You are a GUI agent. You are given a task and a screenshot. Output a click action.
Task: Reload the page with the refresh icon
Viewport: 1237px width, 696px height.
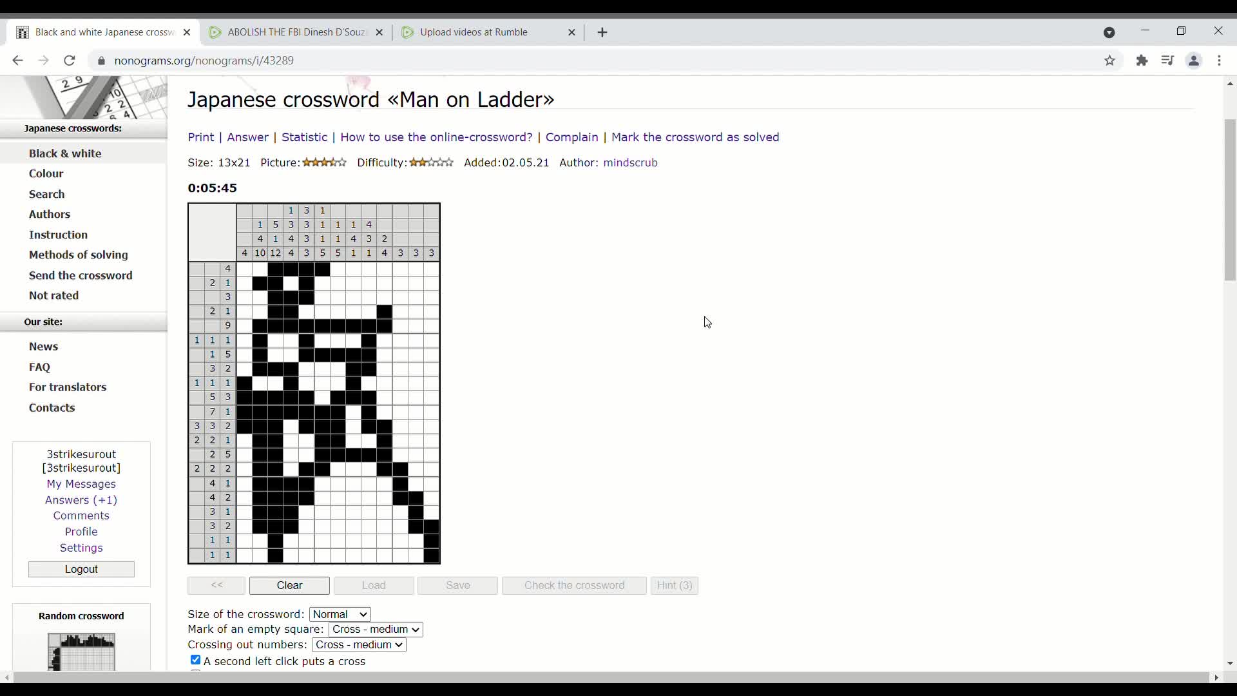click(x=70, y=61)
